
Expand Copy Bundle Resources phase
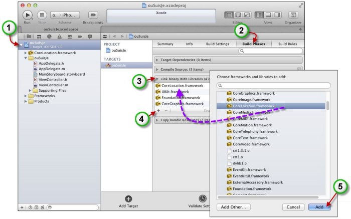point(157,120)
